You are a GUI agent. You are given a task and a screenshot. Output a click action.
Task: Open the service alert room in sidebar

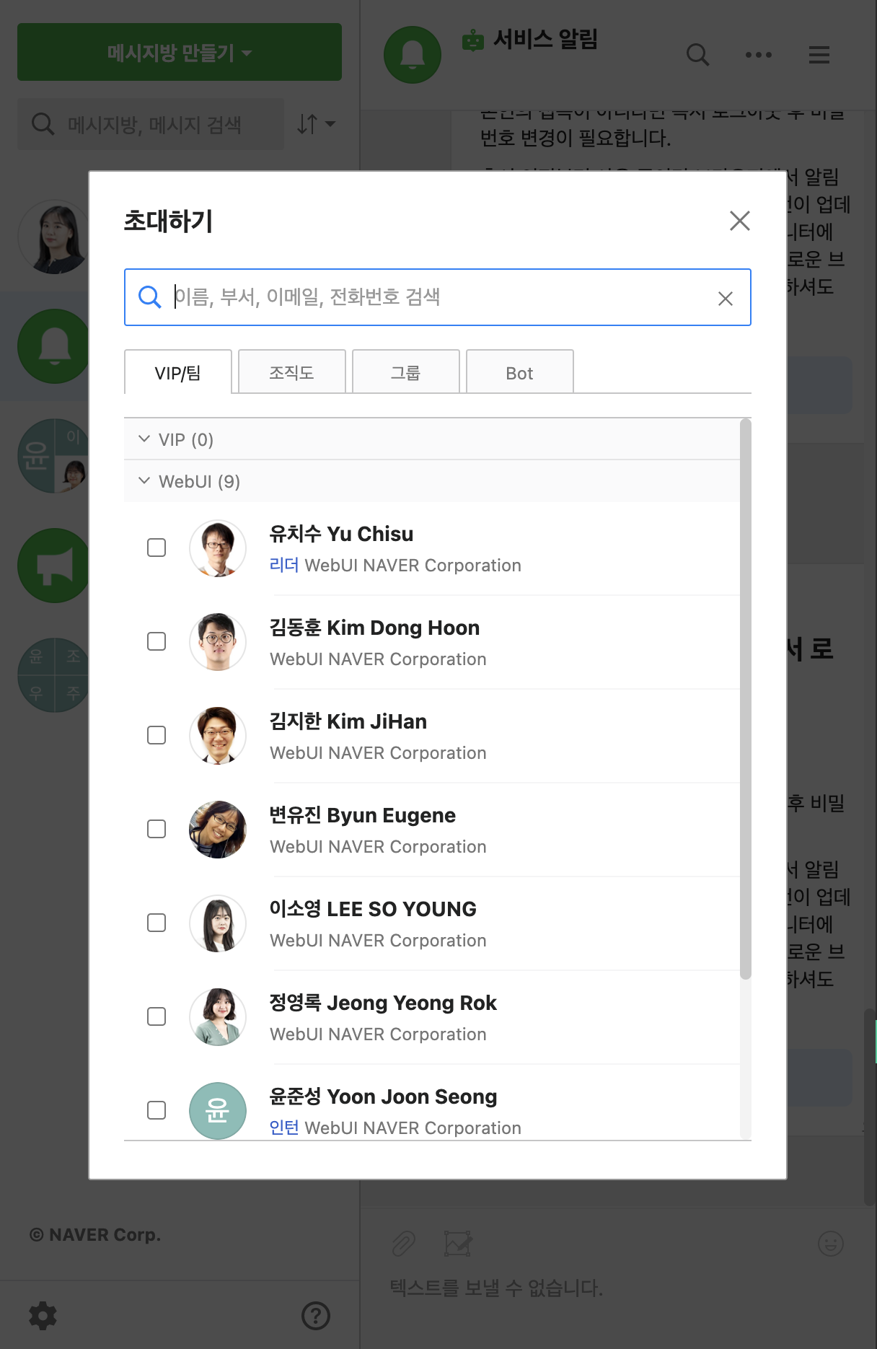[53, 346]
